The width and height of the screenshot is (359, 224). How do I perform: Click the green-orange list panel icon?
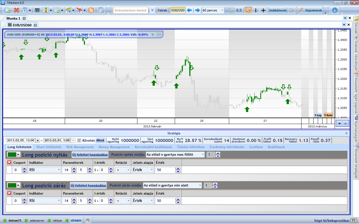[x=46, y=10]
